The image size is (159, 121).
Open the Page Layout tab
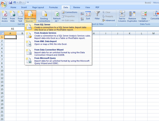[x=38, y=7]
